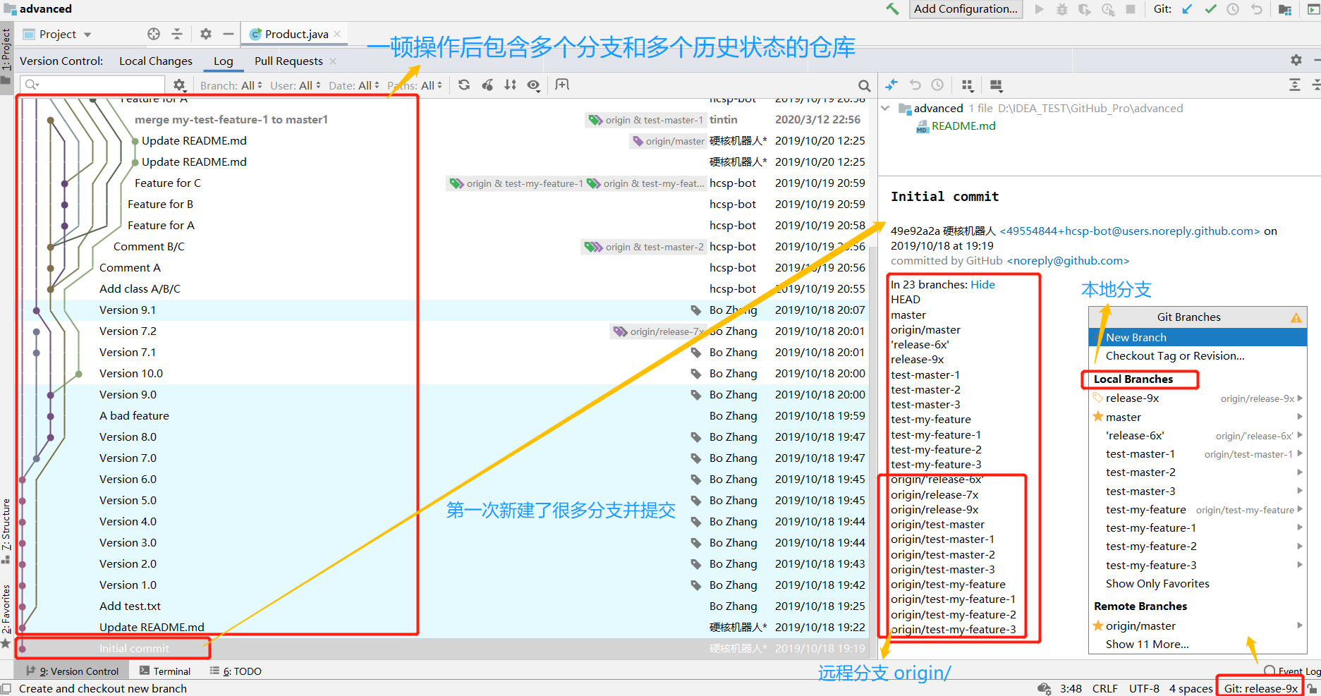Click the blue Show Diff arrows in the details pane
1321x696 pixels.
click(891, 85)
